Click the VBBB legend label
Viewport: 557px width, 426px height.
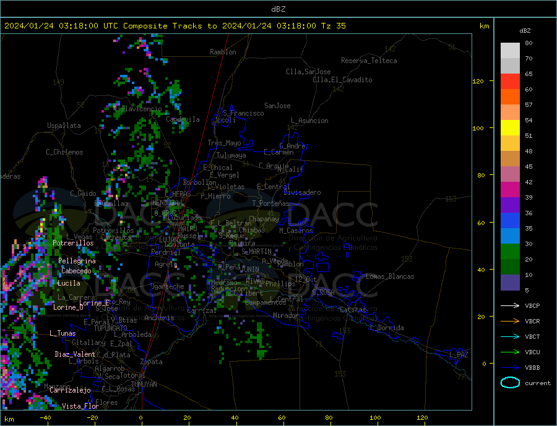[x=532, y=368]
